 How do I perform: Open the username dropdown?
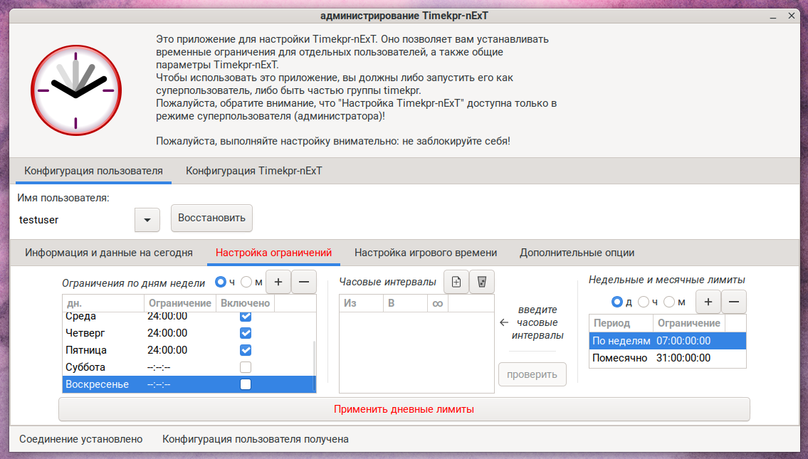pos(147,220)
